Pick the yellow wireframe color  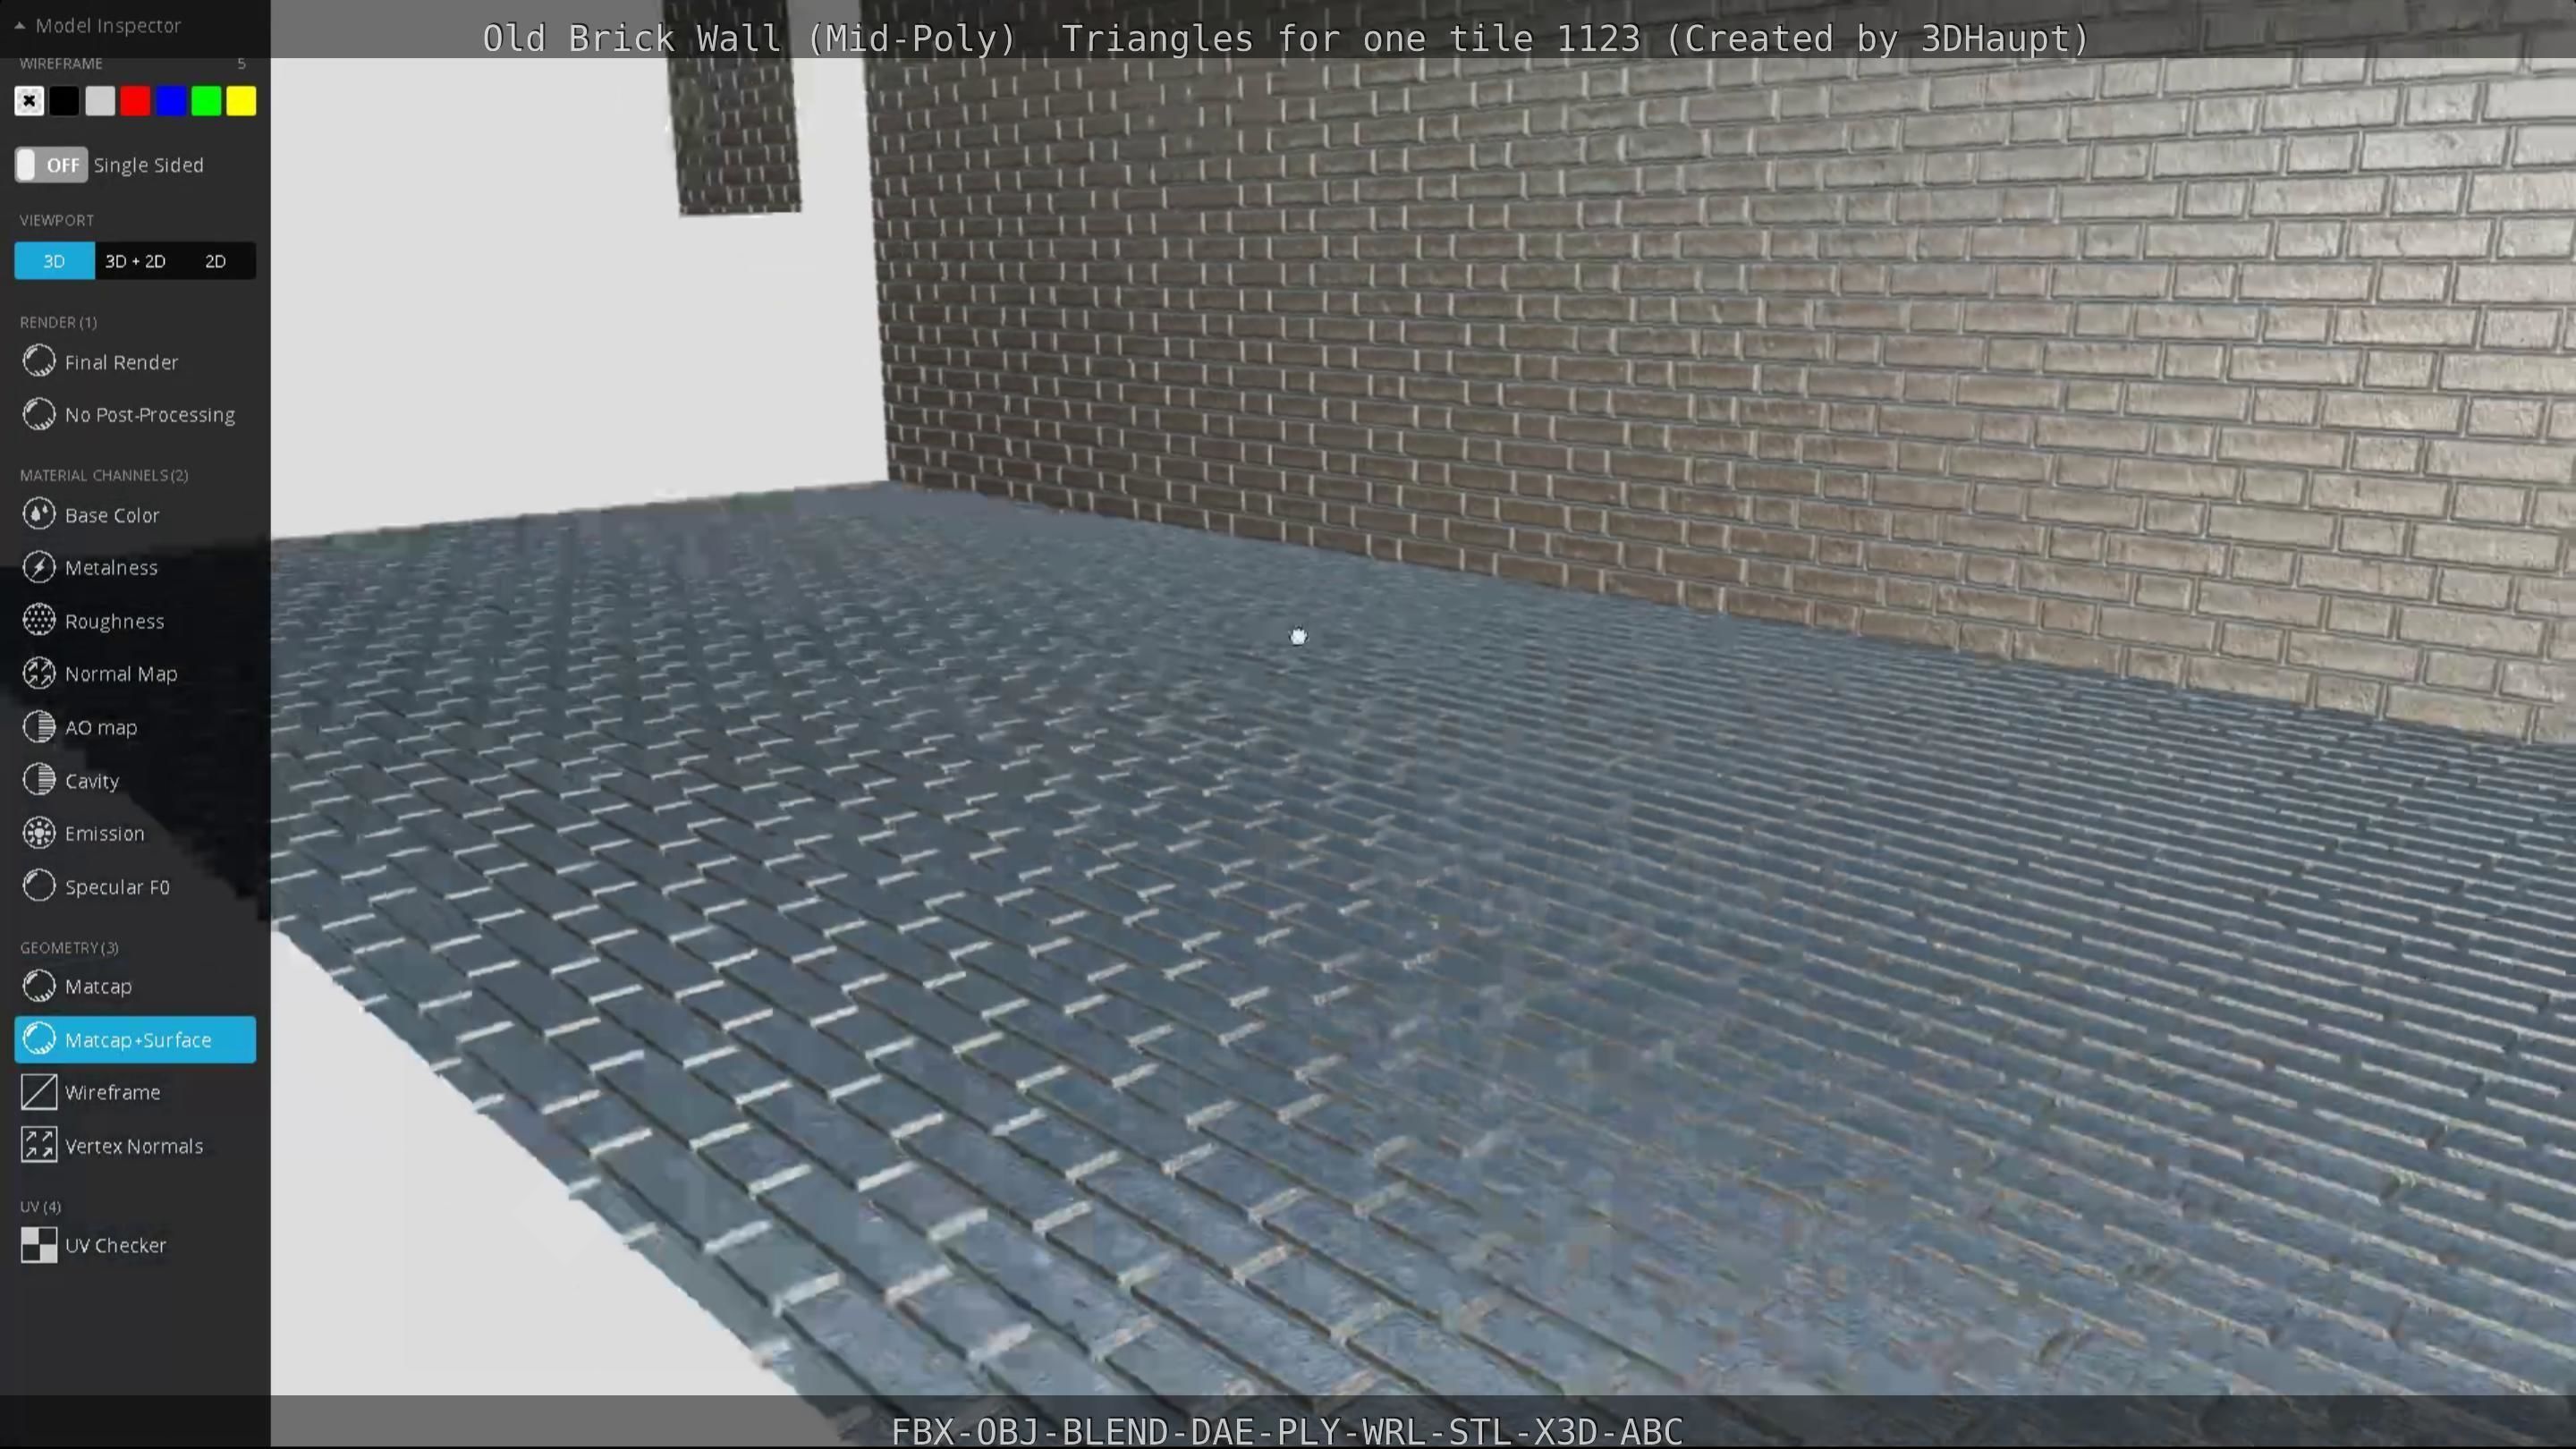point(241,101)
